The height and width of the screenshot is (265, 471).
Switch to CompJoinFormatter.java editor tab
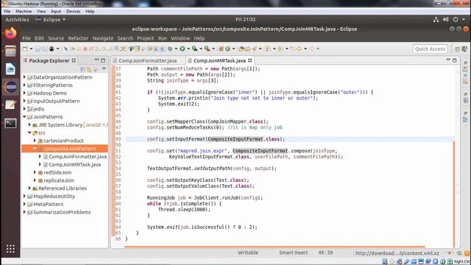[147, 60]
